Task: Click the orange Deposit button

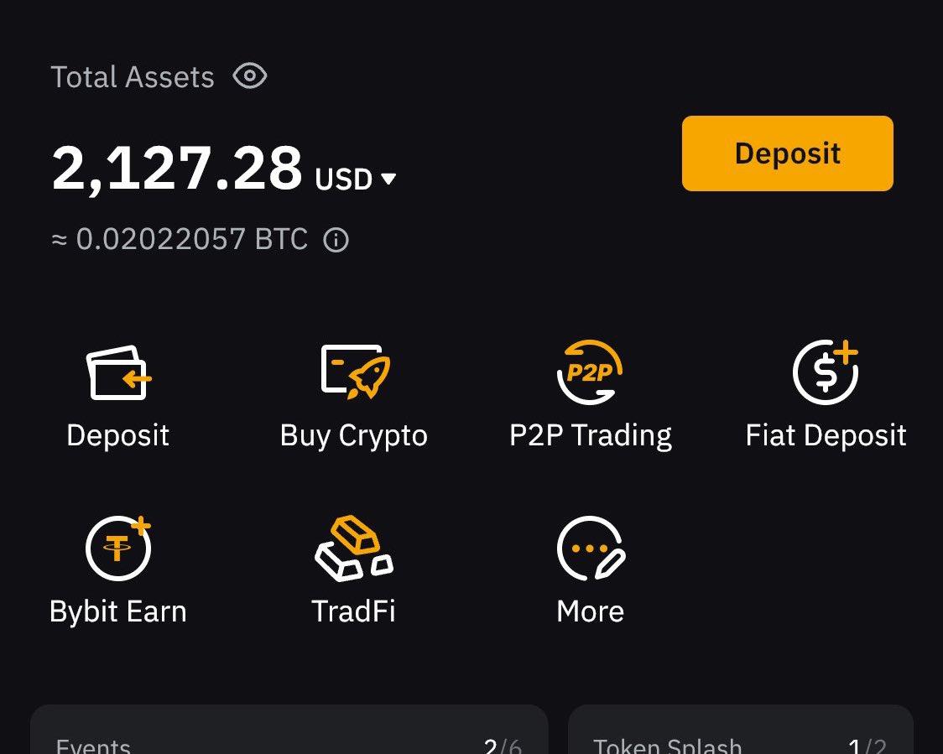Action: pyautogui.click(x=787, y=153)
